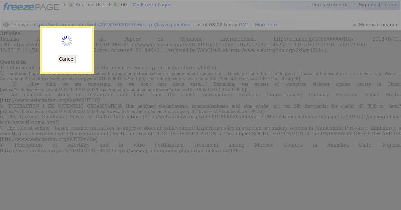Click the GMT timezone link
This screenshot has height=210, width=401.
coord(244,25)
